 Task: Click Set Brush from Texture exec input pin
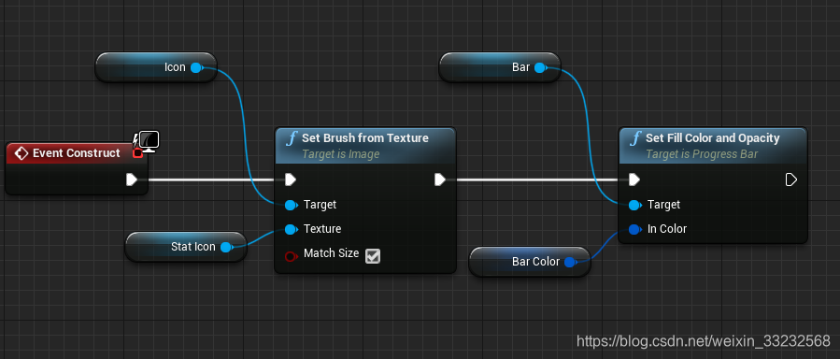tap(291, 179)
